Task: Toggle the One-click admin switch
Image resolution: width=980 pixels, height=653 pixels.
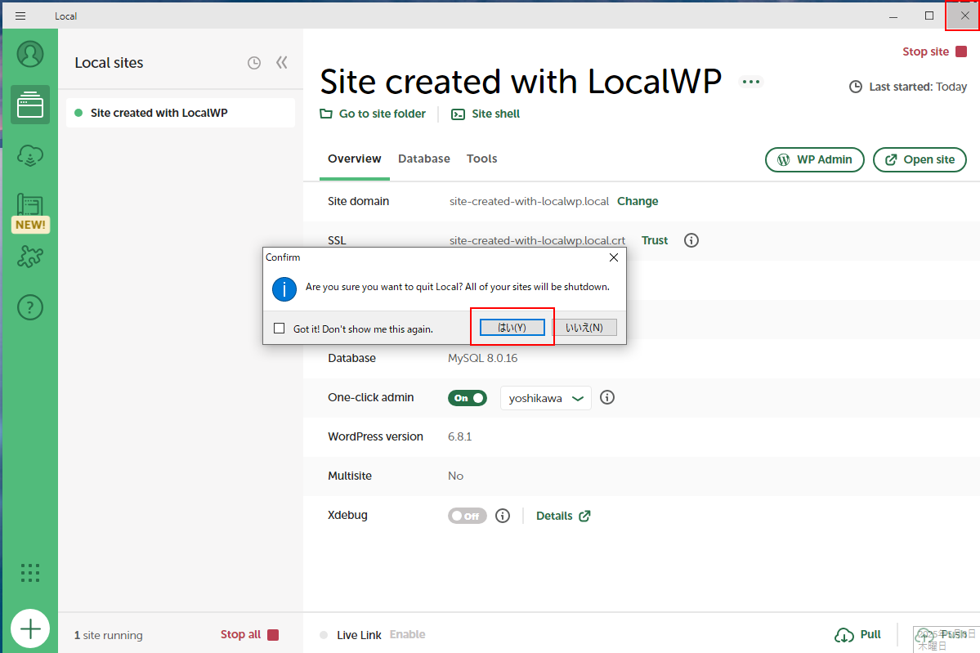Action: (x=467, y=398)
